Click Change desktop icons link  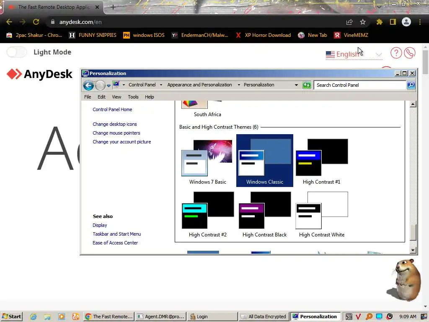pyautogui.click(x=115, y=124)
